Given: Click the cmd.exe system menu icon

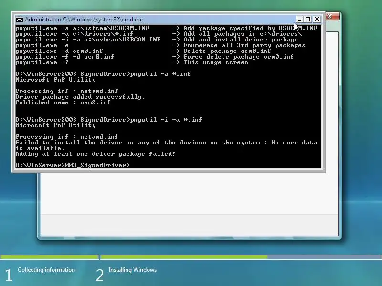Looking at the screenshot, I should [19, 20].
